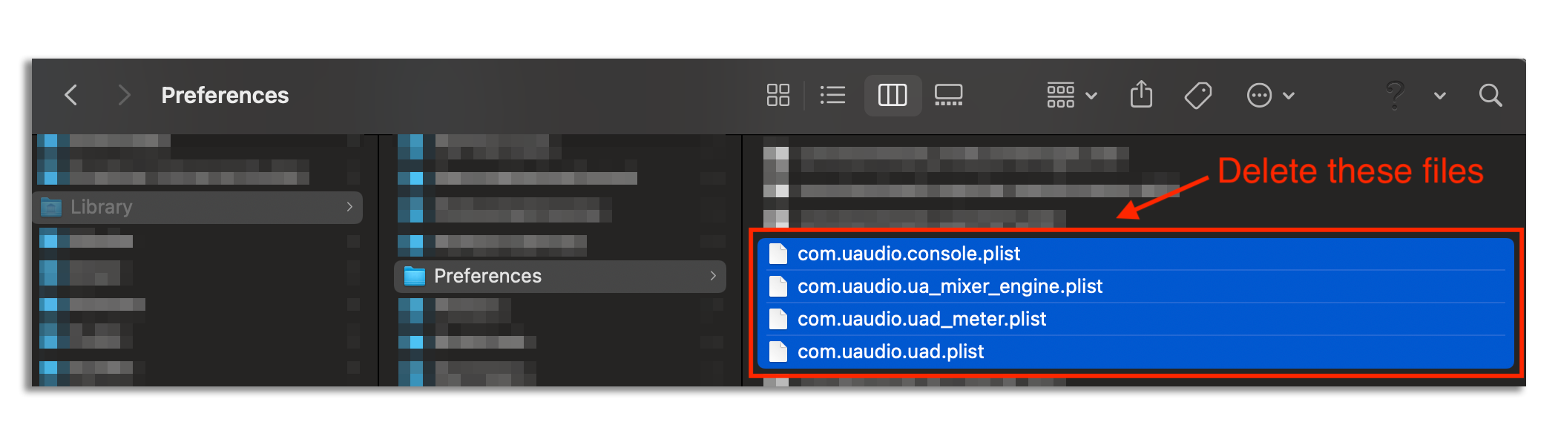
Task: Open the ellipsis Action menu
Action: click(1270, 95)
